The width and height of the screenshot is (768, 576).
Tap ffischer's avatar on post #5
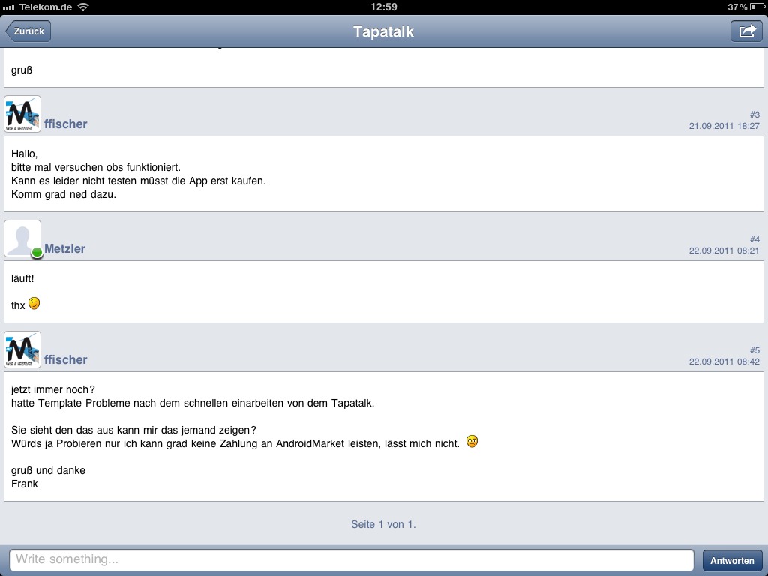click(22, 349)
